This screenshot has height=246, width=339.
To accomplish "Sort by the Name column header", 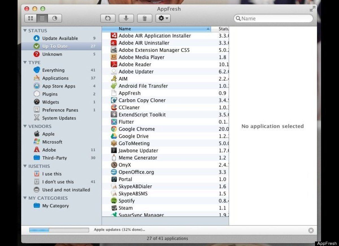I will (x=156, y=29).
